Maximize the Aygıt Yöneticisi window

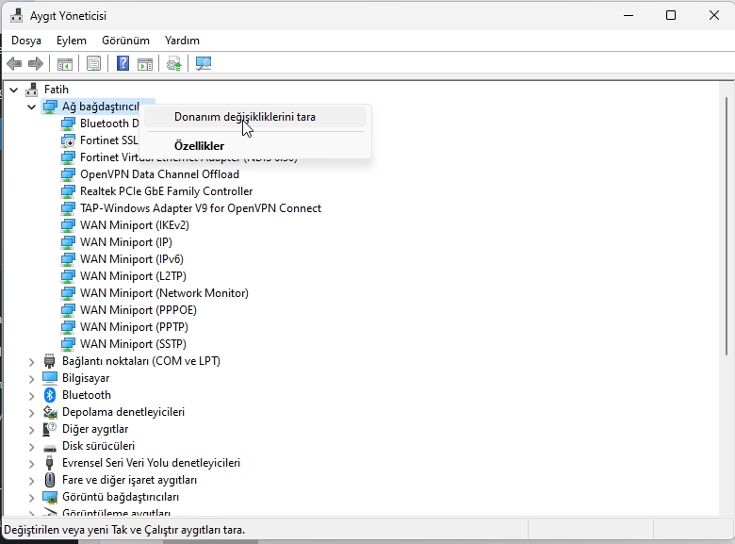[671, 15]
